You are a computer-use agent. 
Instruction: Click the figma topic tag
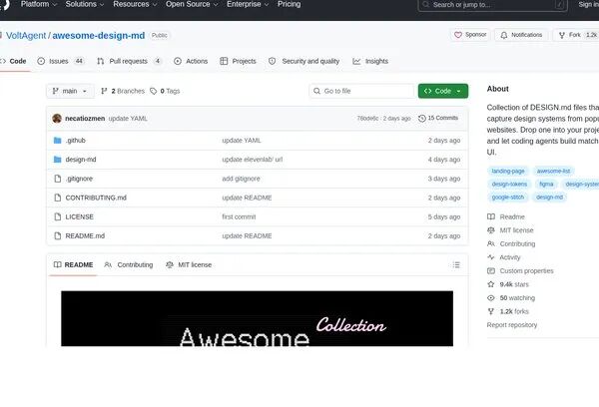(x=546, y=184)
